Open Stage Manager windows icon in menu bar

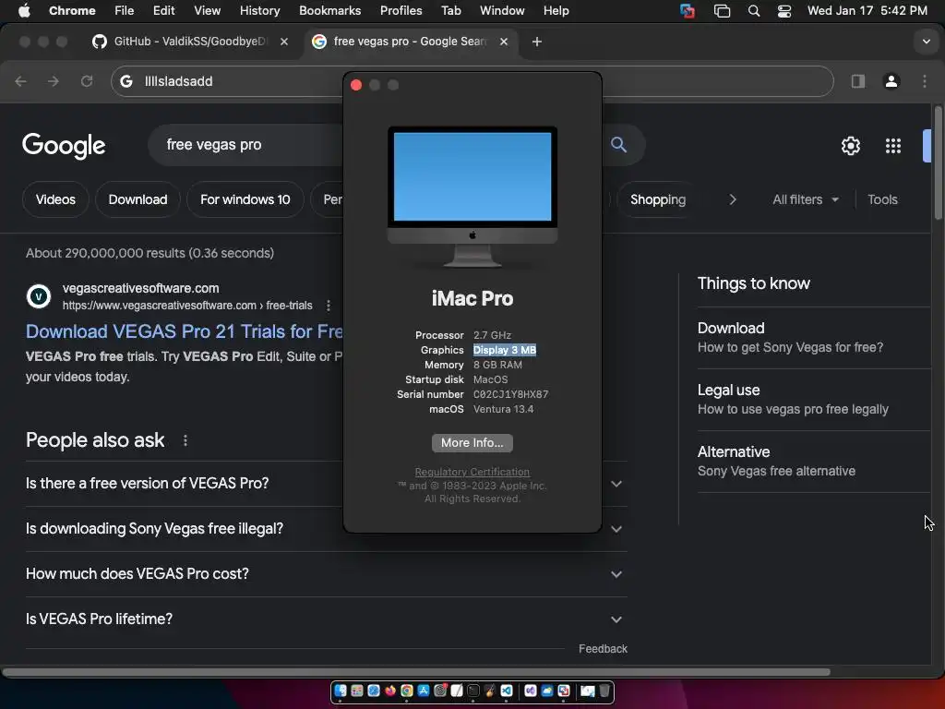(722, 11)
